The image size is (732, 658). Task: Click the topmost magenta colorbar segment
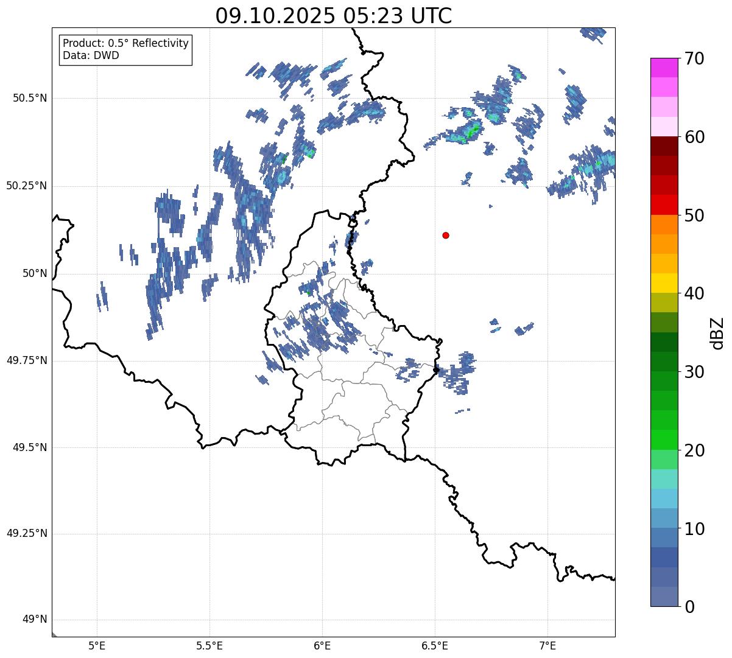[x=664, y=68]
